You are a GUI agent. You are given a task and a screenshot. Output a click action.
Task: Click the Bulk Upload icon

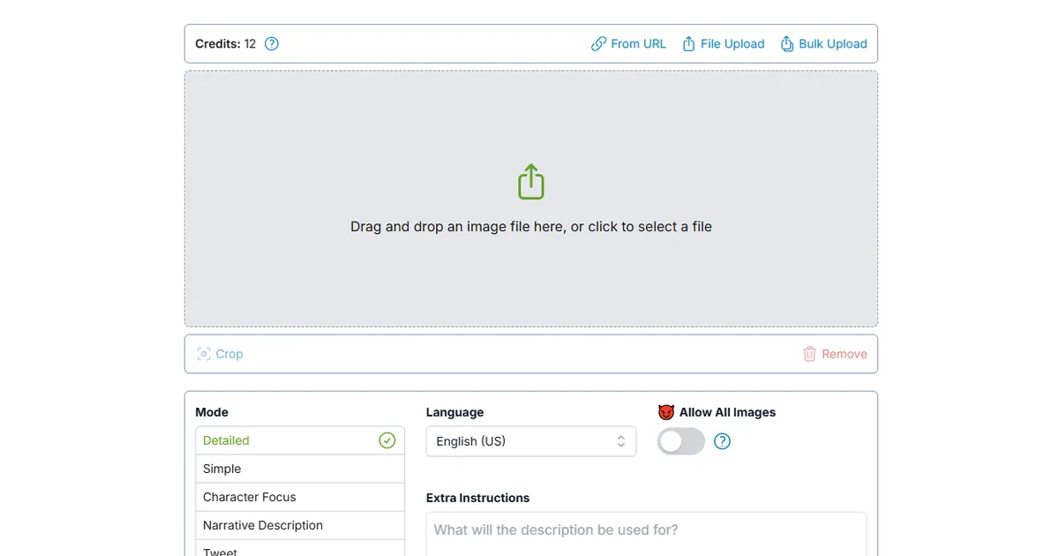click(787, 43)
